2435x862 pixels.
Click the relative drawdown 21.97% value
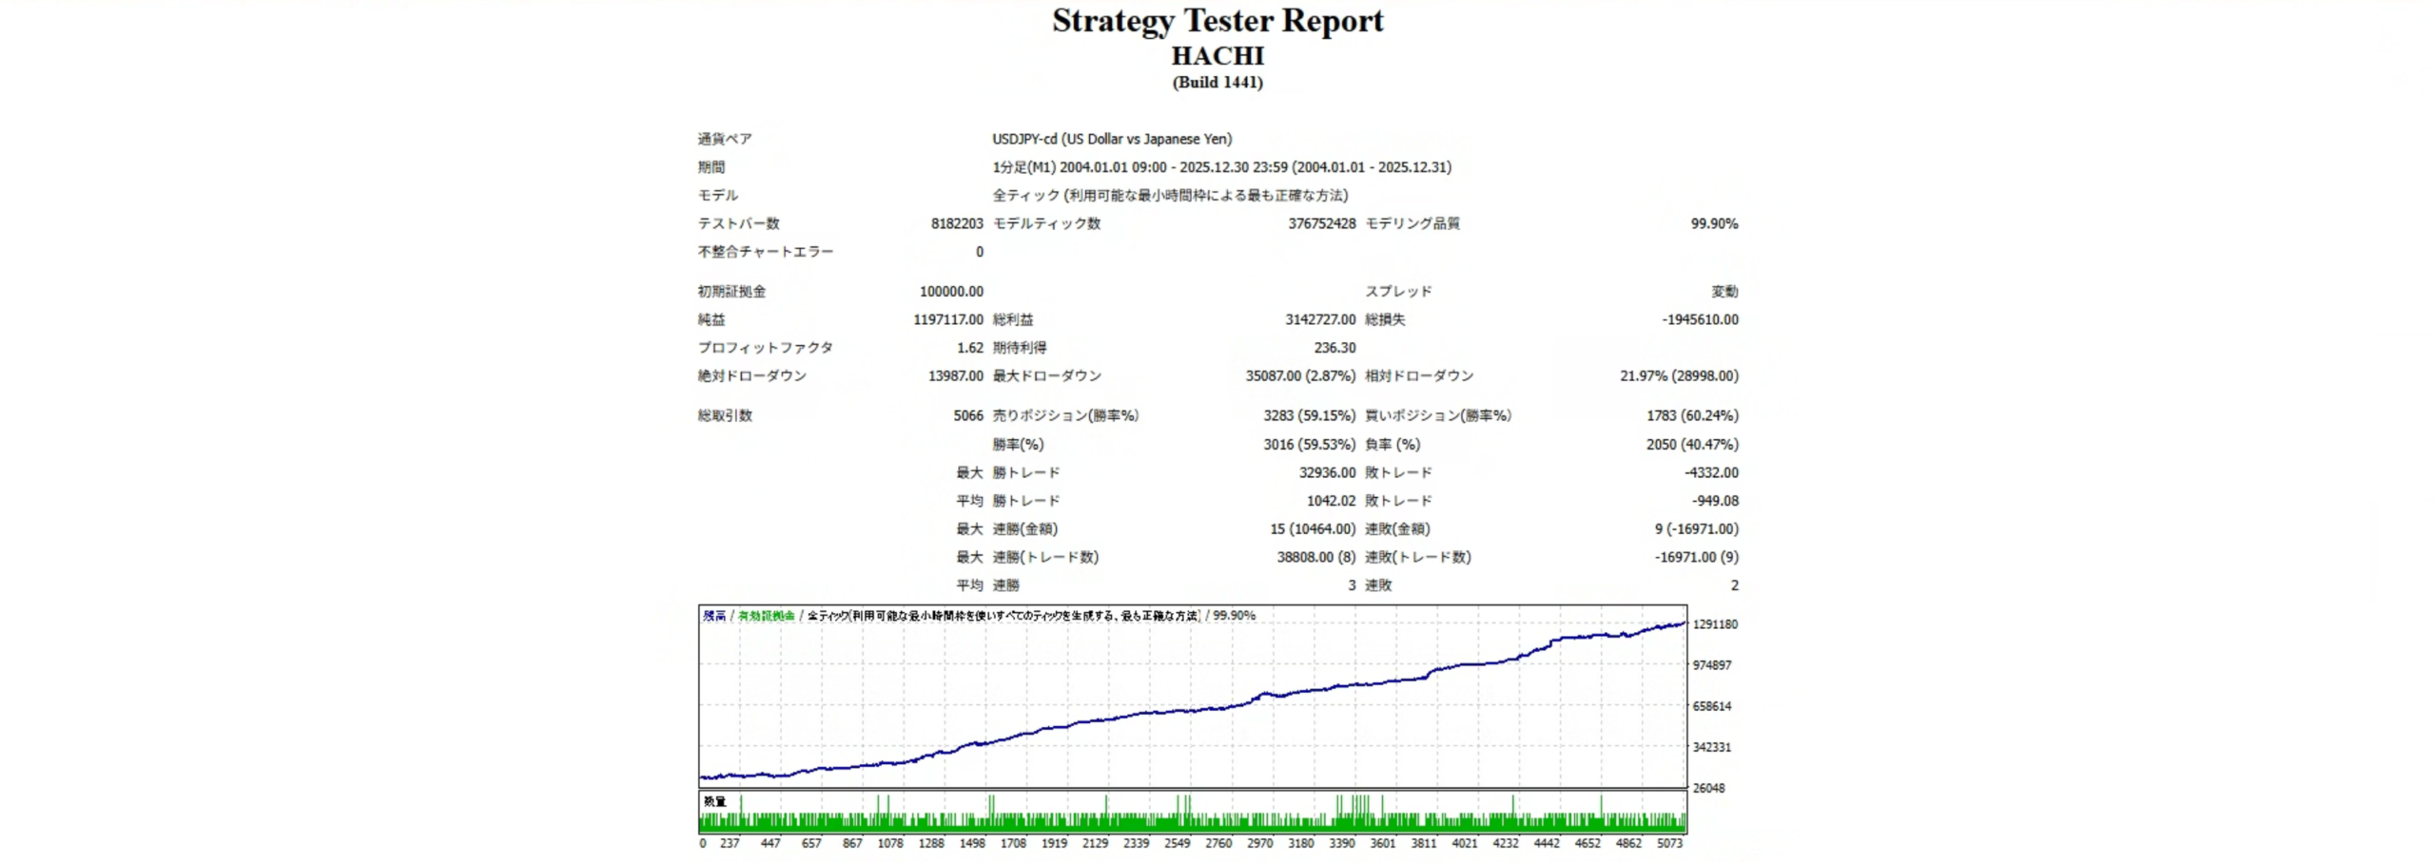coord(1678,376)
